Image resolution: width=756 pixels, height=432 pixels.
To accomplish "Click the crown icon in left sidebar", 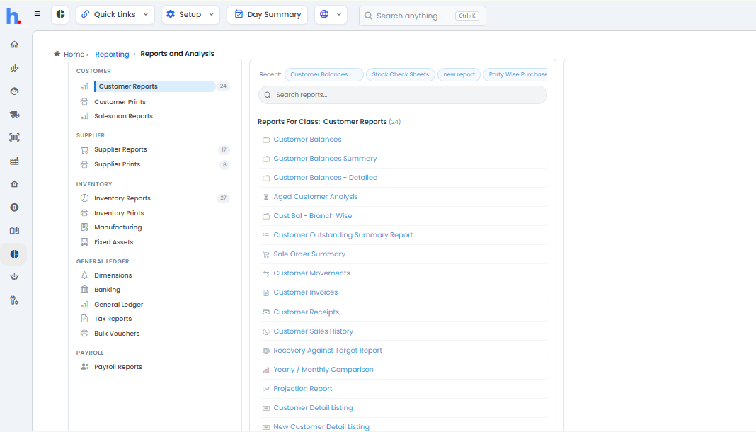I will click(x=14, y=277).
